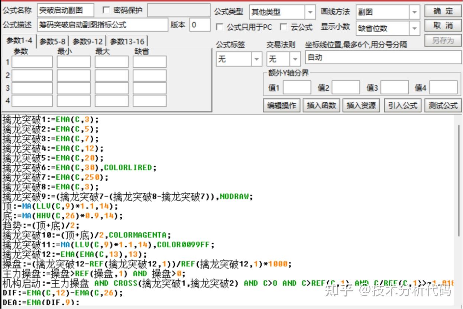The width and height of the screenshot is (463, 309).
Task: Click the 插入资源 button
Action: pyautogui.click(x=361, y=105)
